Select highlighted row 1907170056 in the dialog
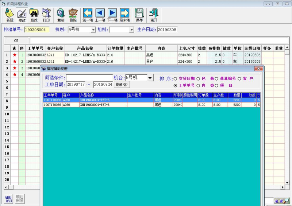292x206 pixels. (151, 100)
